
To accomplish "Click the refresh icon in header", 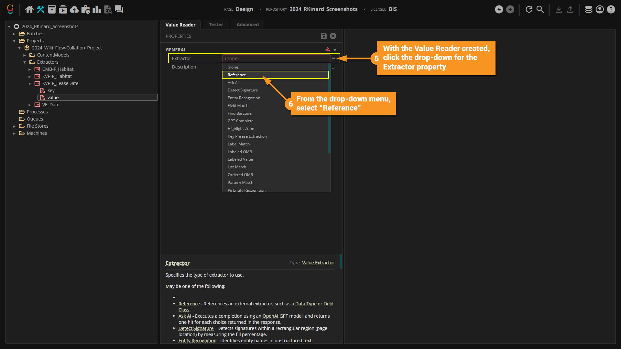I will 529,9.
